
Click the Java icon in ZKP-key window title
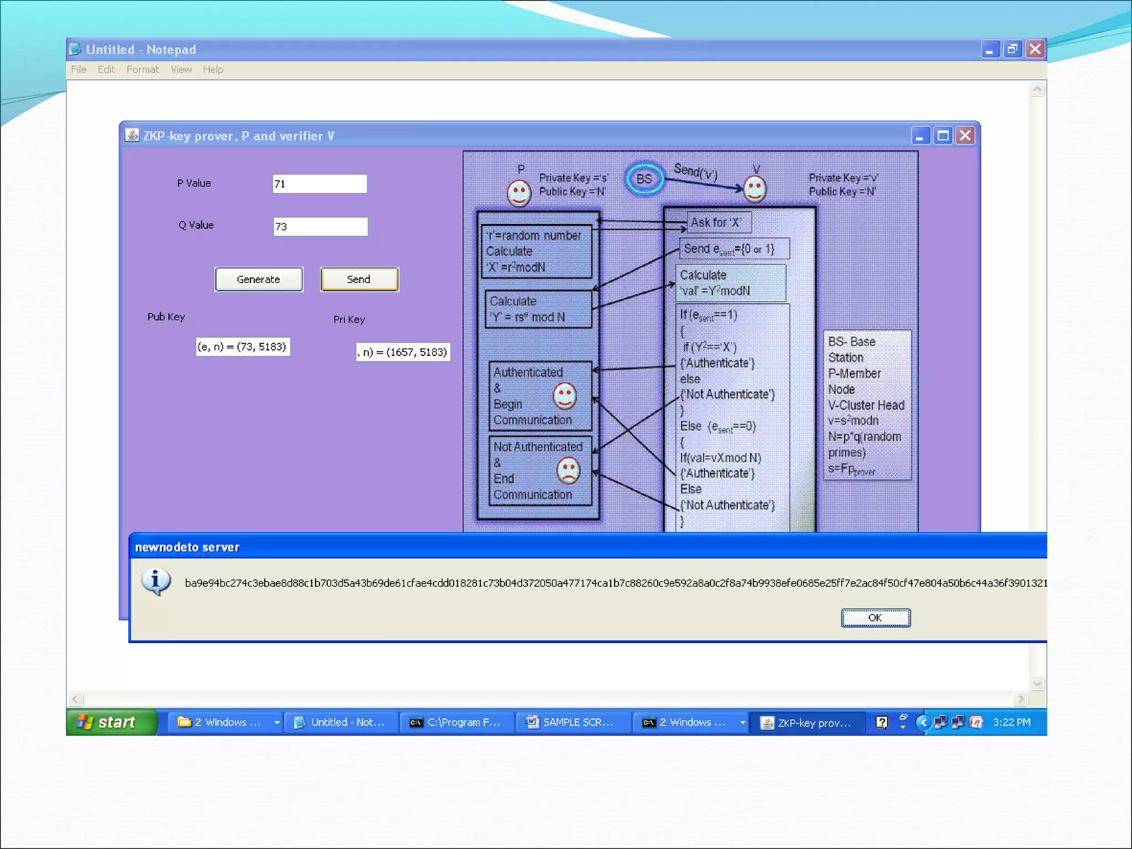132,135
